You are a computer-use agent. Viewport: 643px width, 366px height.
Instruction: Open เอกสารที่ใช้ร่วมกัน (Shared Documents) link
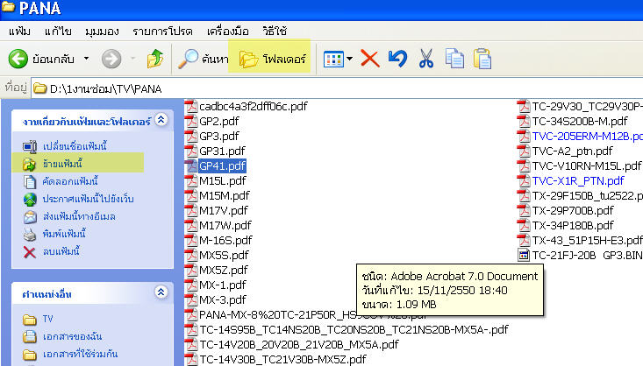point(80,354)
